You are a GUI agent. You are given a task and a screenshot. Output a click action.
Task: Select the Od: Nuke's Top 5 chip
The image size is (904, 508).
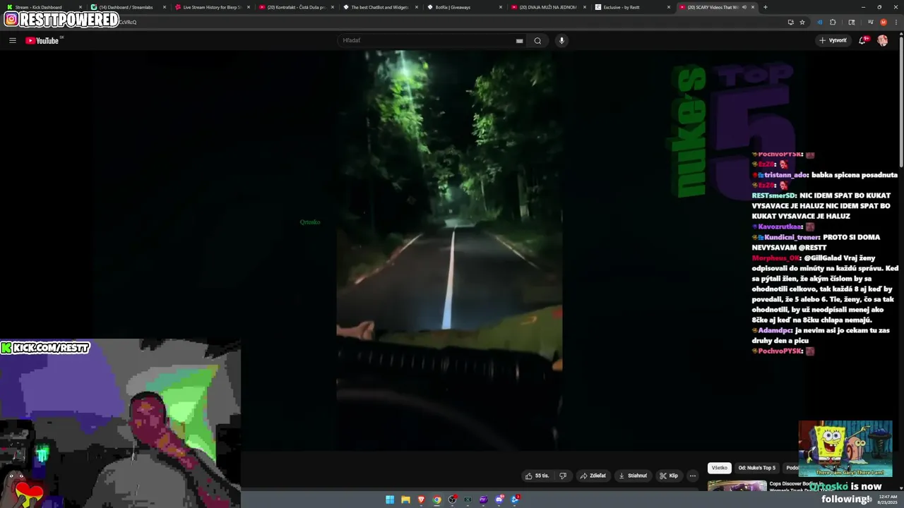click(x=756, y=468)
